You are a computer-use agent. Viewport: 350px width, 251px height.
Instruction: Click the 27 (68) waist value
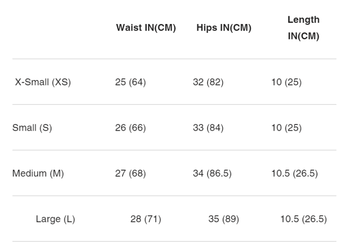[x=130, y=173]
